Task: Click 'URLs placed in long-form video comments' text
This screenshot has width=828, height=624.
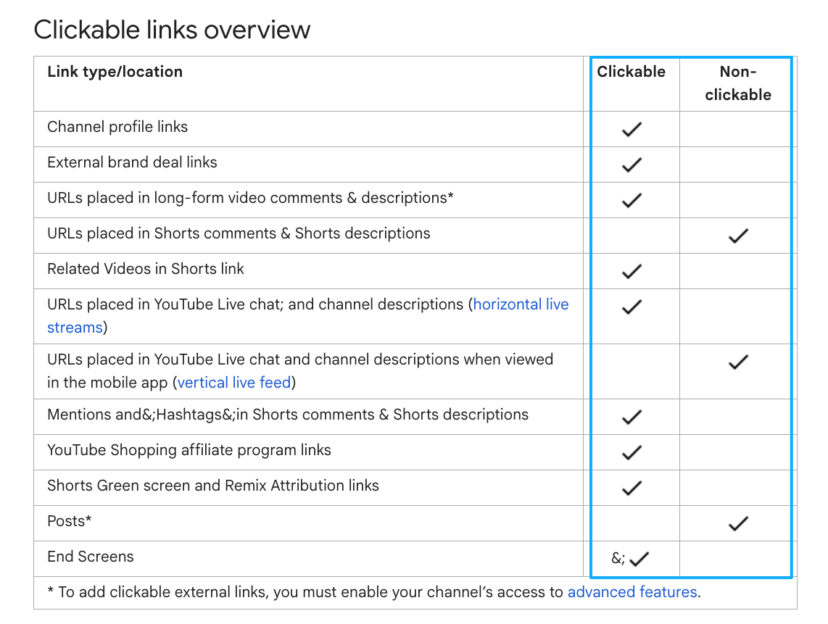Action: point(250,198)
